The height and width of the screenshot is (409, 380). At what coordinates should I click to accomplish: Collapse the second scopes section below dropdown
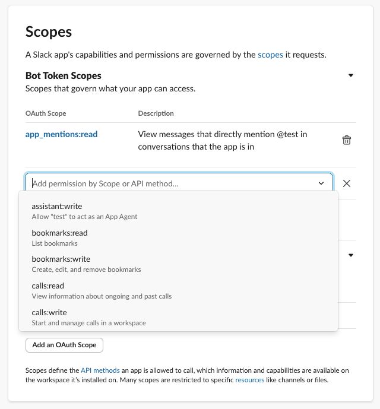[x=351, y=255]
